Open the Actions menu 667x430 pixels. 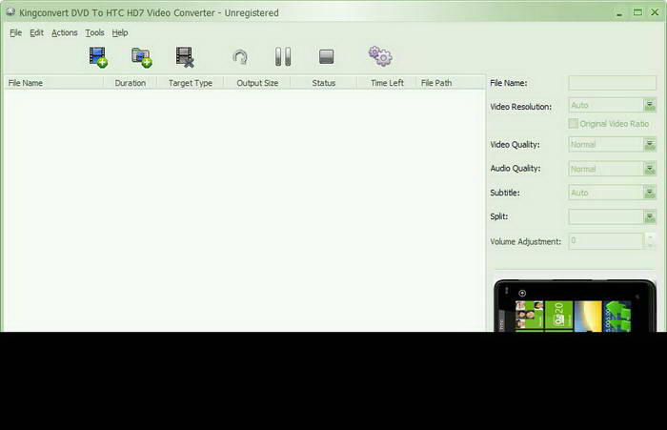[64, 32]
